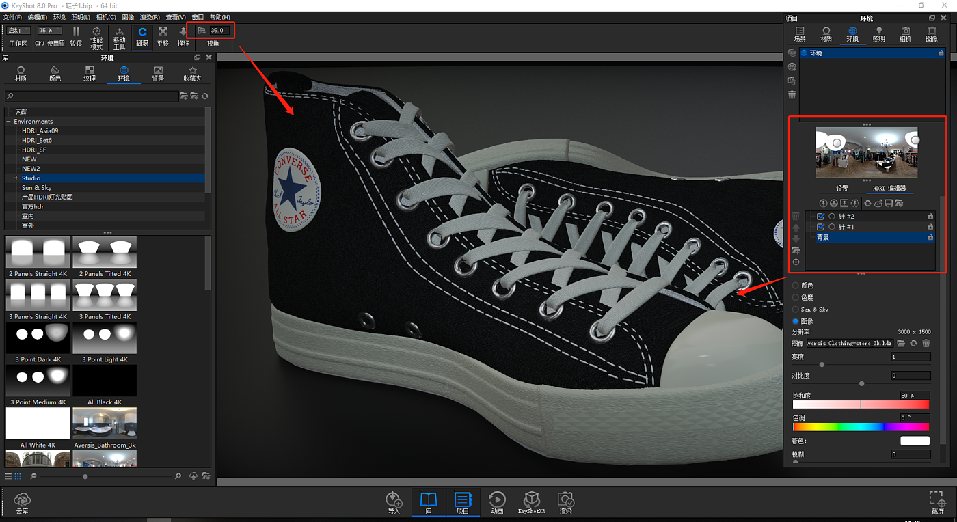
Task: Toggle the 针 #1 pin checkbox
Action: [x=821, y=227]
